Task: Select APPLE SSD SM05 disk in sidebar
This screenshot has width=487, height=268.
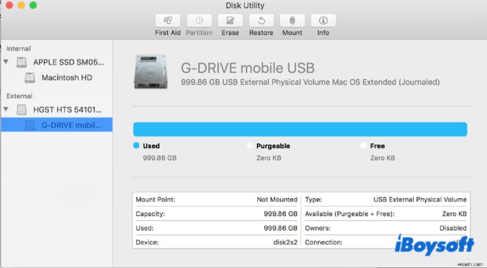Action: click(x=57, y=62)
